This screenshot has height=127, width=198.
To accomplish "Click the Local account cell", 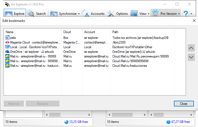I will (x=88, y=47).
